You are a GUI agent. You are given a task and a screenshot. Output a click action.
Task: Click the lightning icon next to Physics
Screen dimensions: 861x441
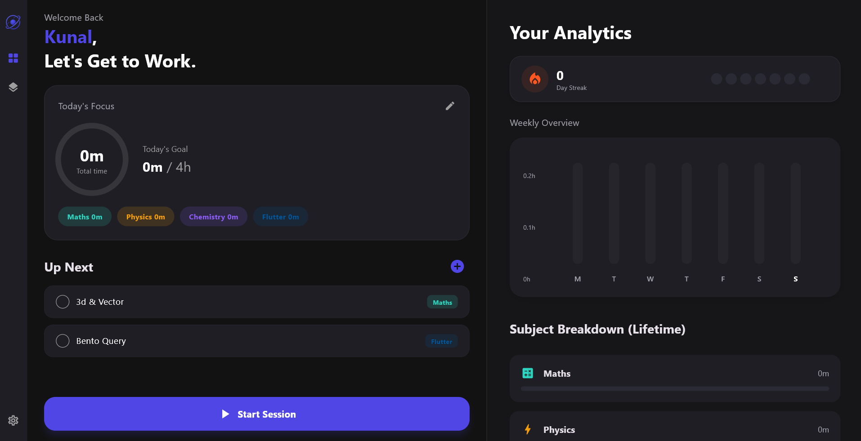point(527,429)
